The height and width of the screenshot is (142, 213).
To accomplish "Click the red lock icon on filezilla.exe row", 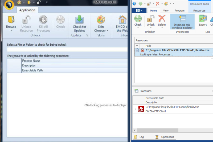I will tap(142, 50).
